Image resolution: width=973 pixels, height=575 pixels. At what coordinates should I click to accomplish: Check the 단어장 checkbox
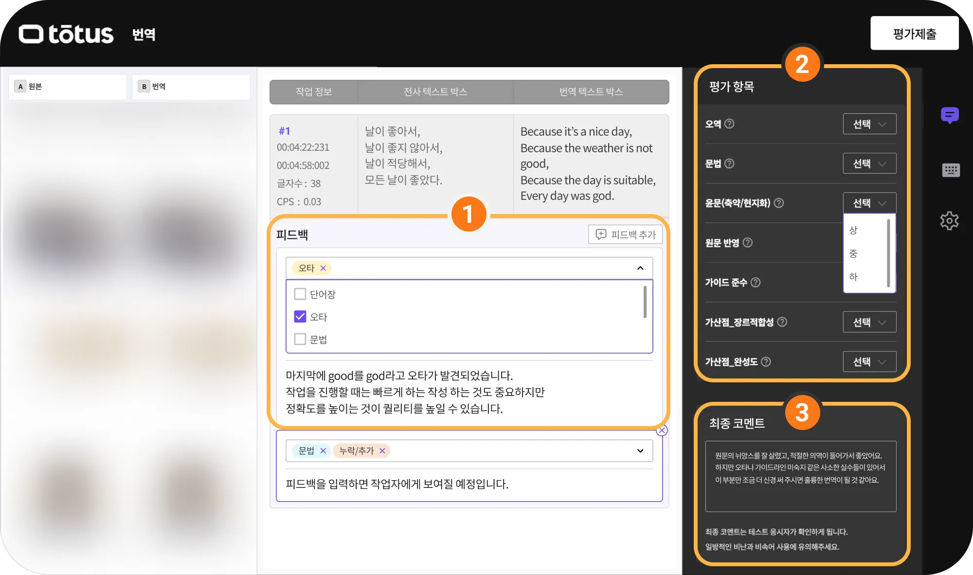pos(300,294)
